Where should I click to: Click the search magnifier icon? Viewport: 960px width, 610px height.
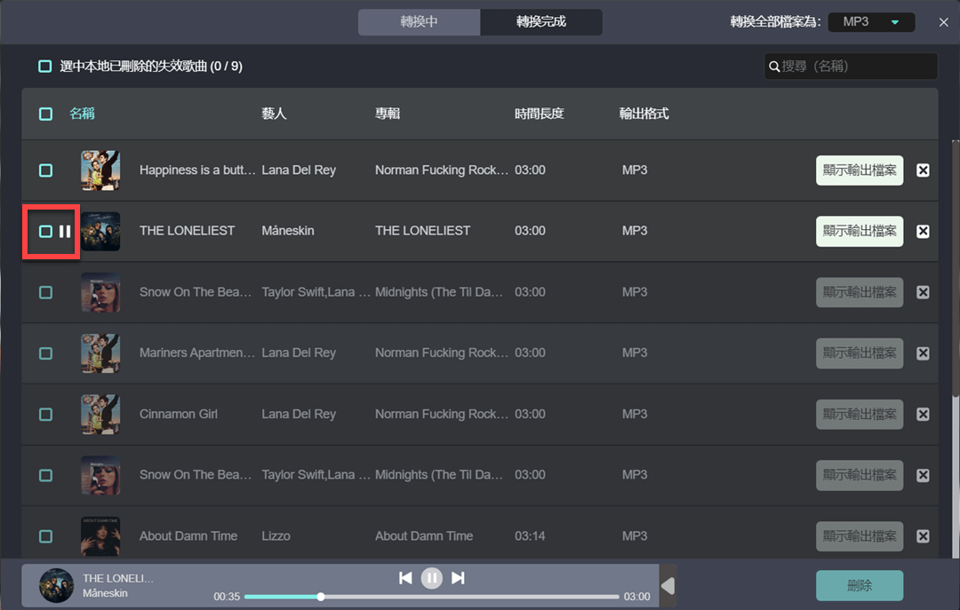click(774, 66)
